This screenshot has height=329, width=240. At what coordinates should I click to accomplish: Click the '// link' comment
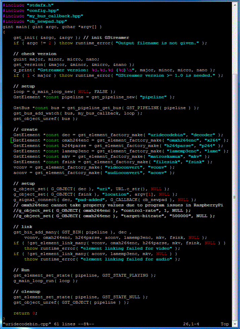[23, 227]
